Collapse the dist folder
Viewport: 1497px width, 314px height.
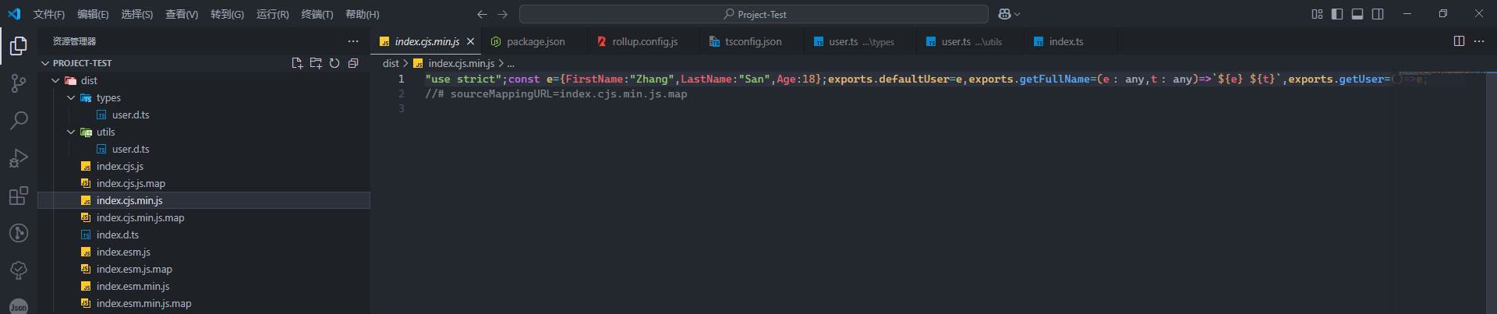[56, 80]
